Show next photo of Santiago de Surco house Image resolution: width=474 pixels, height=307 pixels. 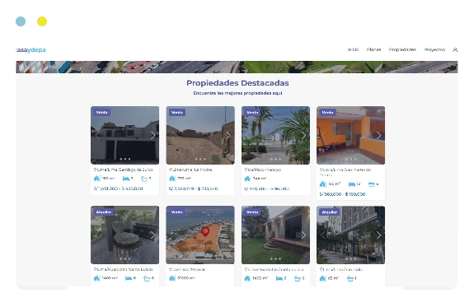(153, 136)
